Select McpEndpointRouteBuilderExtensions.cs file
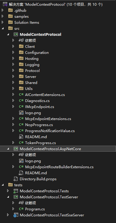The height and width of the screenshot is (223, 116). tap(59, 167)
